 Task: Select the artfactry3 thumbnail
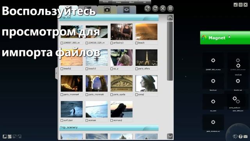[121, 32]
